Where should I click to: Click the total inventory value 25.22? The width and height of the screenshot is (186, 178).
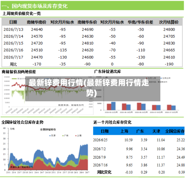181,140
